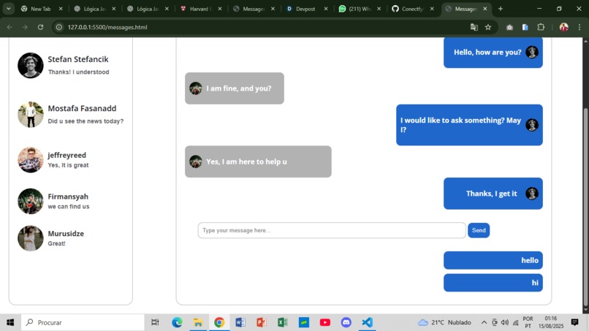Click the 'Thanks! I understood' preview text
Screen dimensions: 589x331
coord(78,72)
